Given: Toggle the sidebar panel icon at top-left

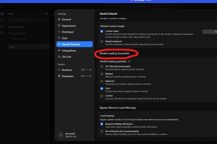Looking at the screenshot, I should pos(2,6).
